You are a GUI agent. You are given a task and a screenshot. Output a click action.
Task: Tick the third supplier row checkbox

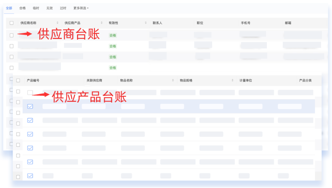pos(12,57)
